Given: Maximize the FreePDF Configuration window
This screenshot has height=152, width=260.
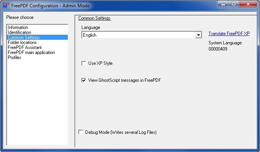Looking at the screenshot, I should pyautogui.click(x=234, y=4).
